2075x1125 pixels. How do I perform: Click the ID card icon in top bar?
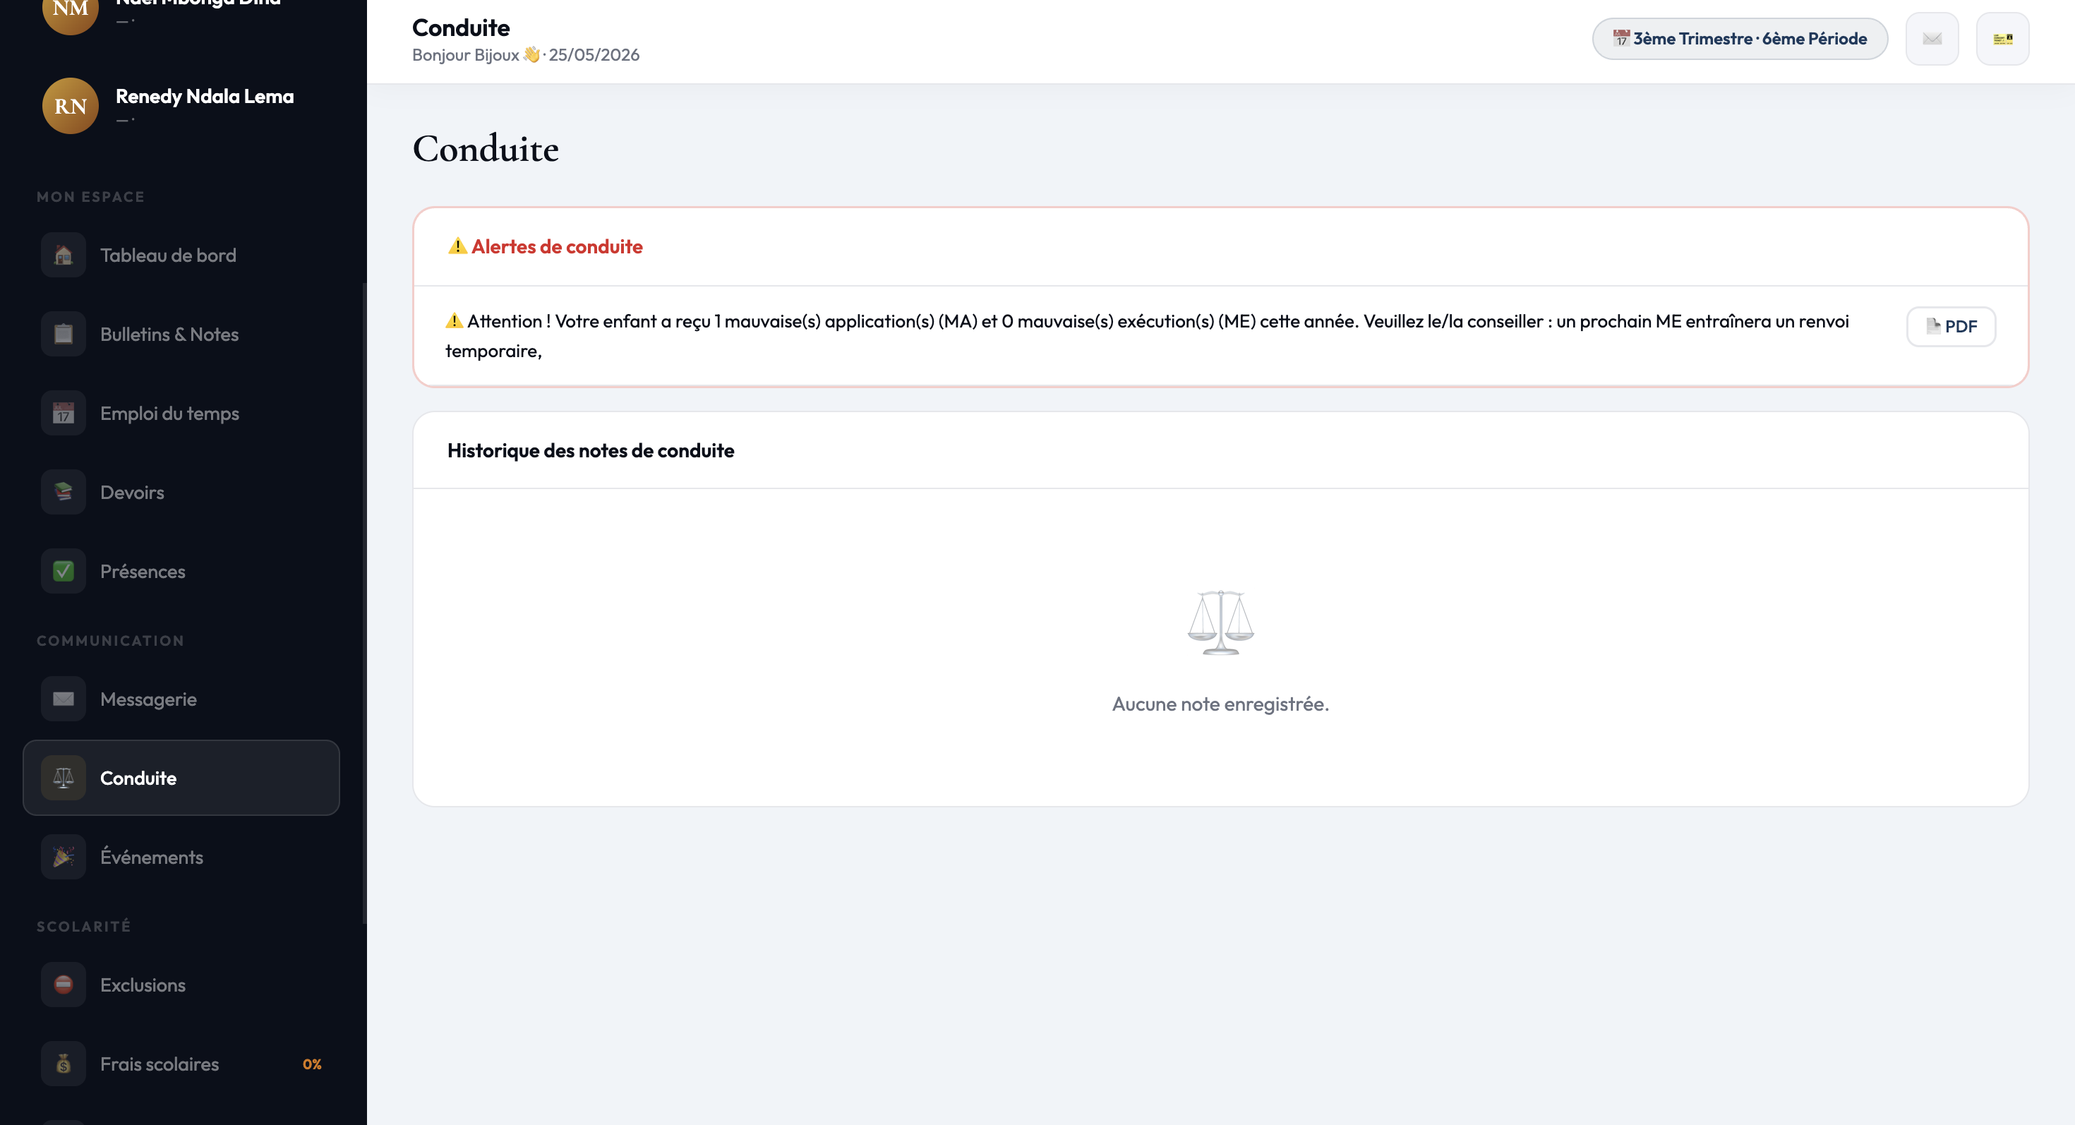click(2002, 39)
